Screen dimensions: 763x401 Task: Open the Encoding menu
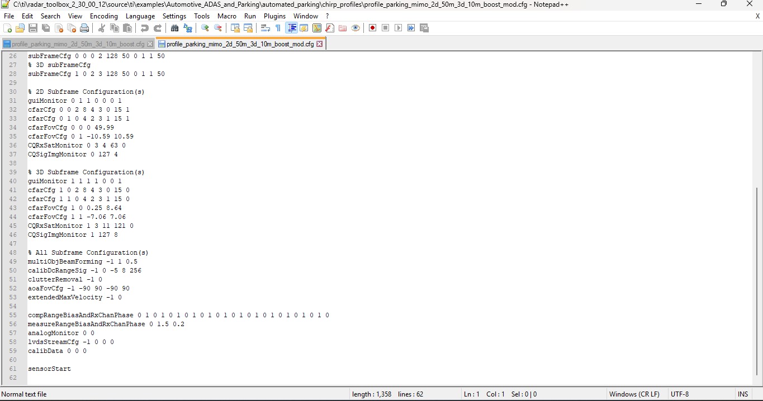[104, 16]
